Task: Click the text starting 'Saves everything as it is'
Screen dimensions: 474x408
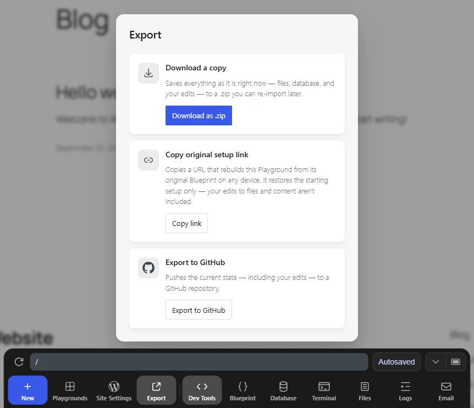Action: [250, 89]
